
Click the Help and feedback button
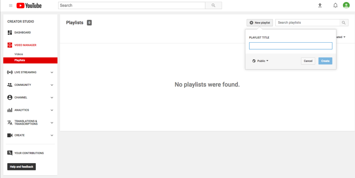[x=21, y=167]
